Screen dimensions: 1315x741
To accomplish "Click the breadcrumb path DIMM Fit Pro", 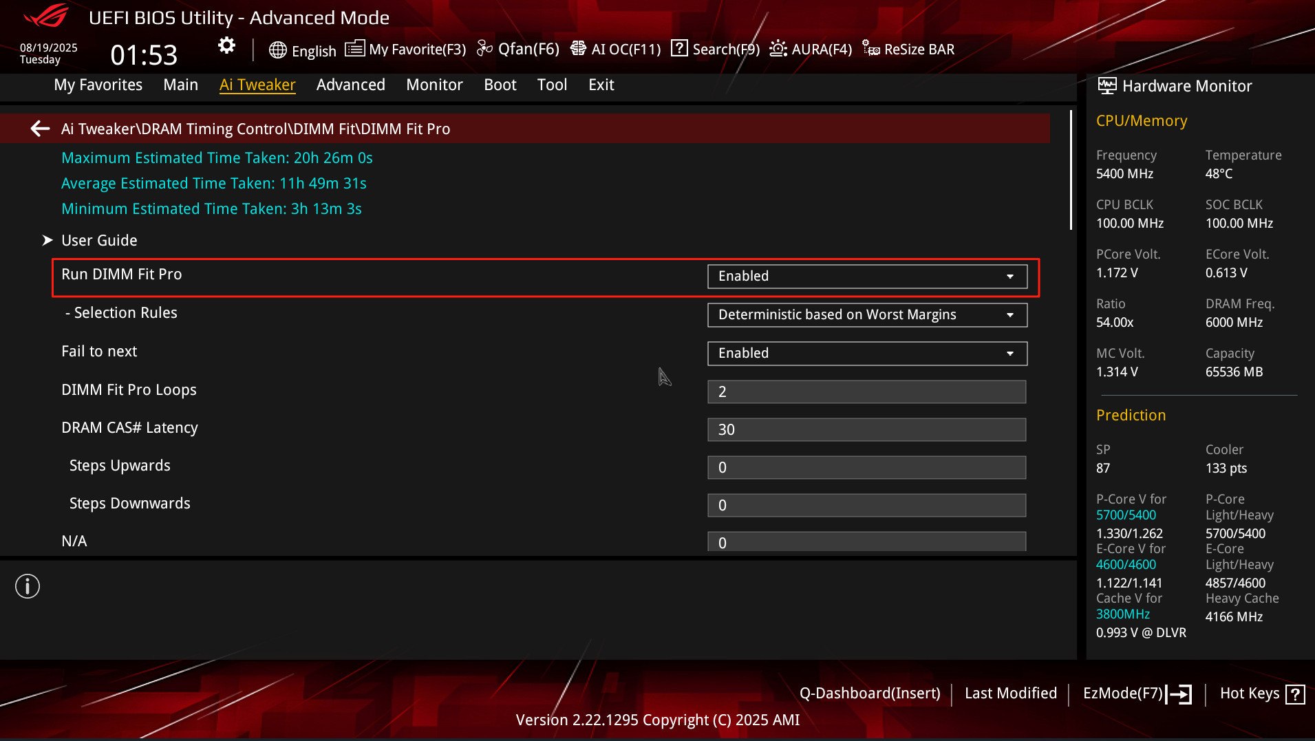I will [405, 129].
